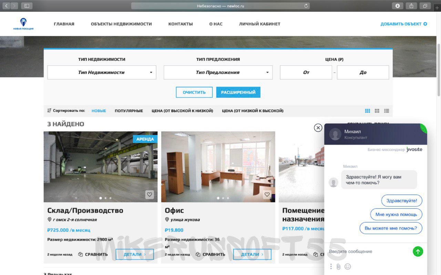Click the АРЕНДА badge on warehouse photo
Image resolution: width=441 pixels, height=275 pixels.
[x=145, y=139]
